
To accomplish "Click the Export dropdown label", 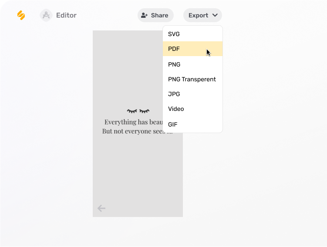I will 198,15.
